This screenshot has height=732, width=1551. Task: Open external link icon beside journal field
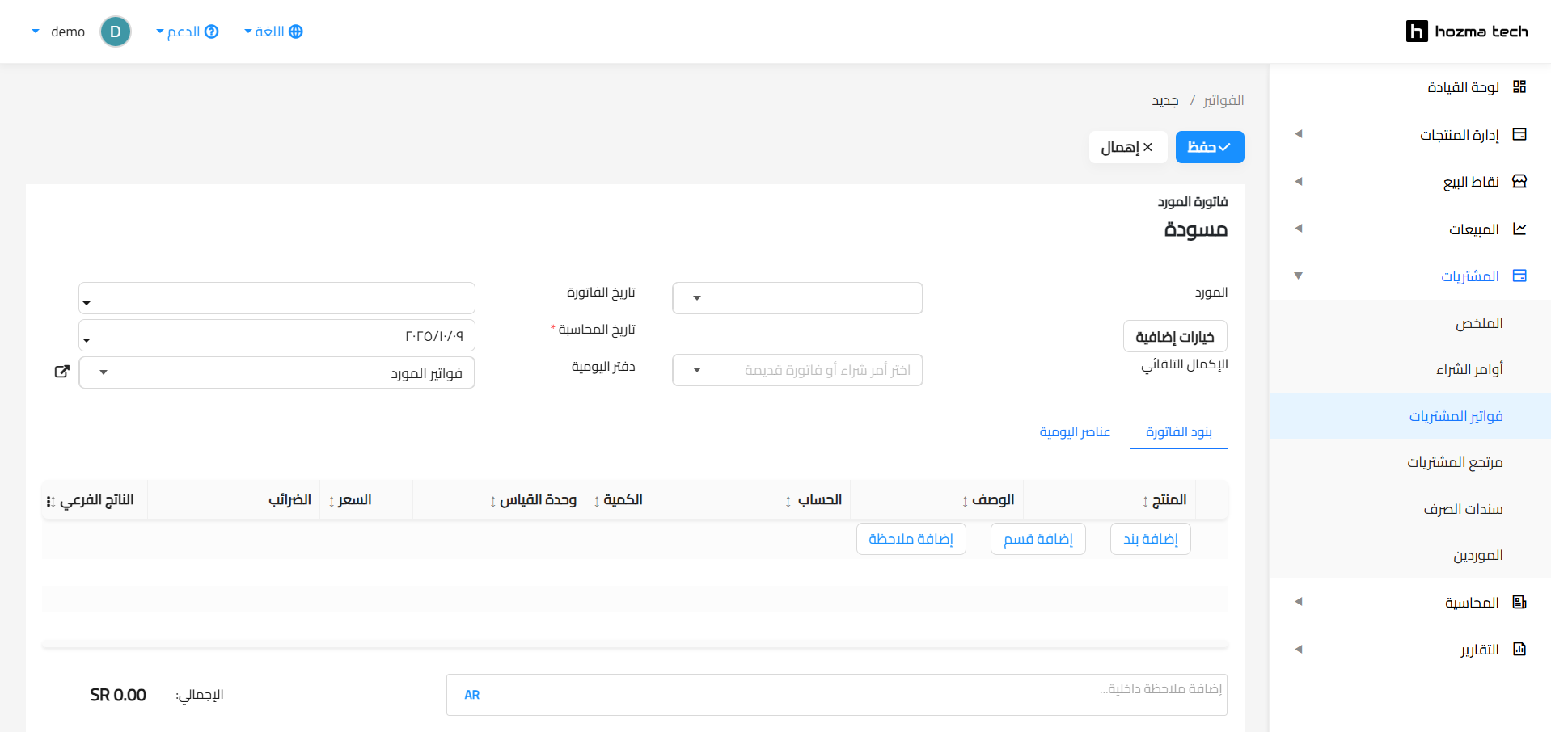(x=61, y=372)
